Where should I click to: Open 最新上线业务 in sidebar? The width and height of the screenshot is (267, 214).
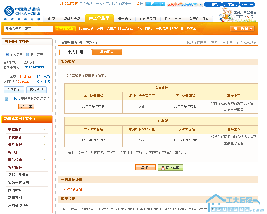coord(18,175)
